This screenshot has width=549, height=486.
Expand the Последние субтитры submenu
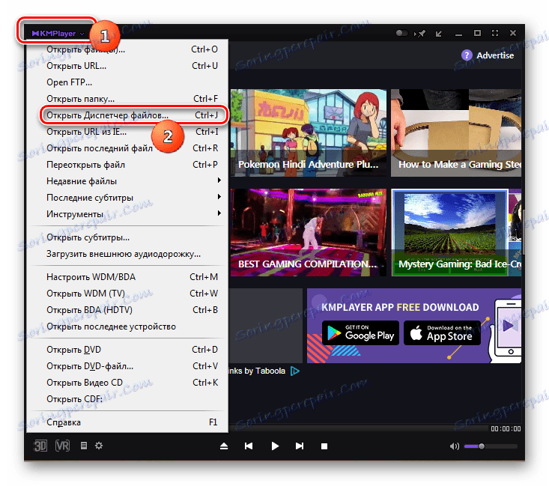(x=127, y=198)
